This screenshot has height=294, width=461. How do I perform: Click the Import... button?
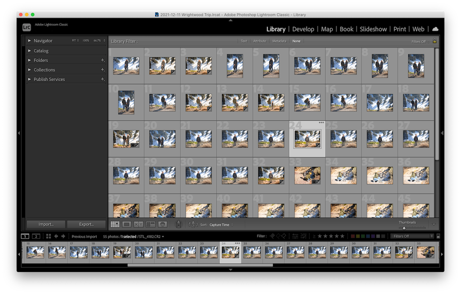pos(46,224)
